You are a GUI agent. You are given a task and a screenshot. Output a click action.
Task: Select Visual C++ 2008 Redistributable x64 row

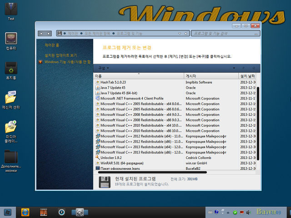(175, 114)
